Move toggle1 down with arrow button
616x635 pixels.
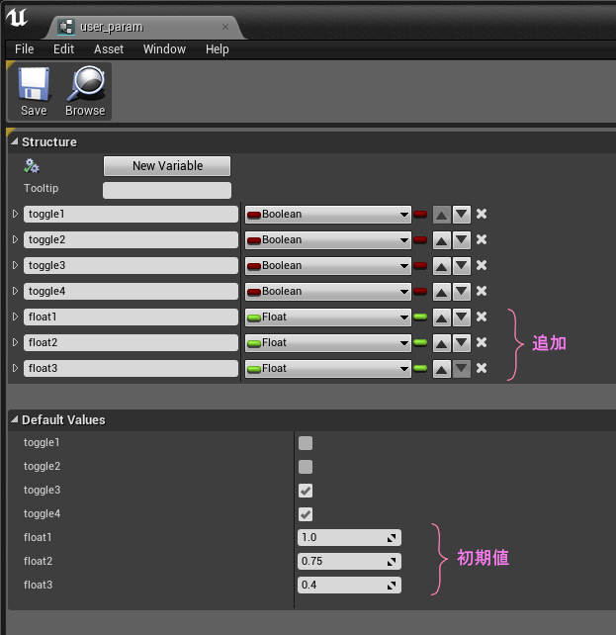tap(462, 215)
